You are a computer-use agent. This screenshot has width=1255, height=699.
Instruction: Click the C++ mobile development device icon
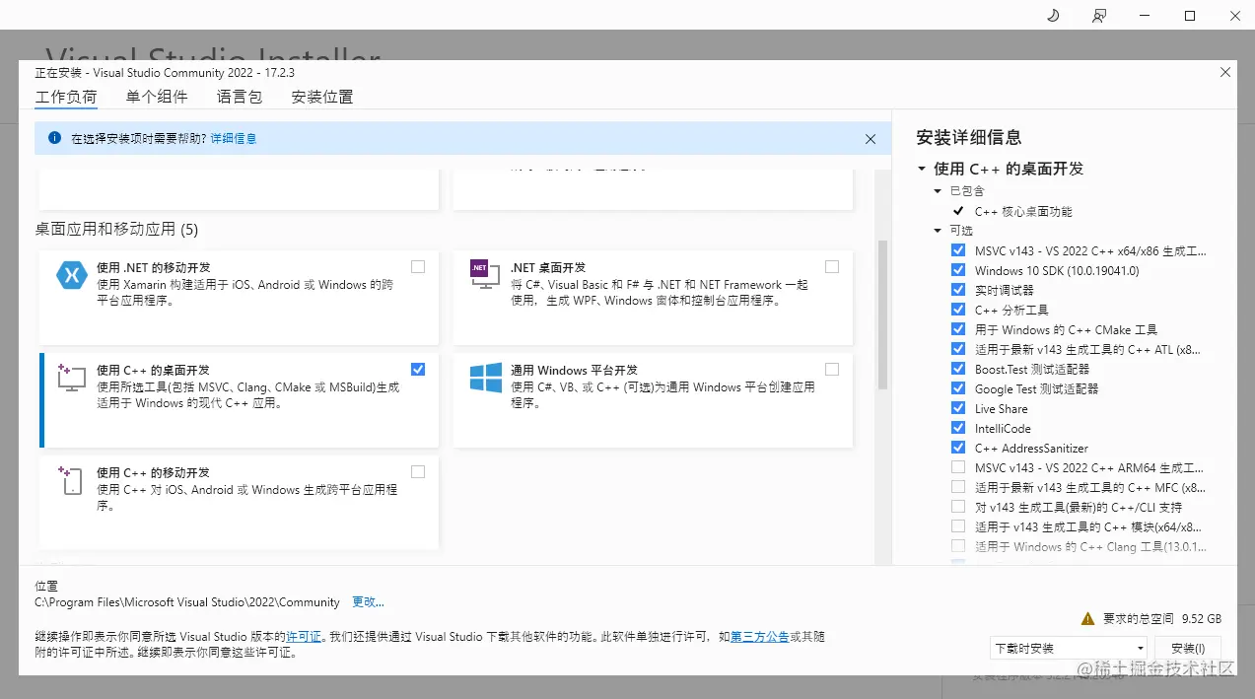pos(72,480)
